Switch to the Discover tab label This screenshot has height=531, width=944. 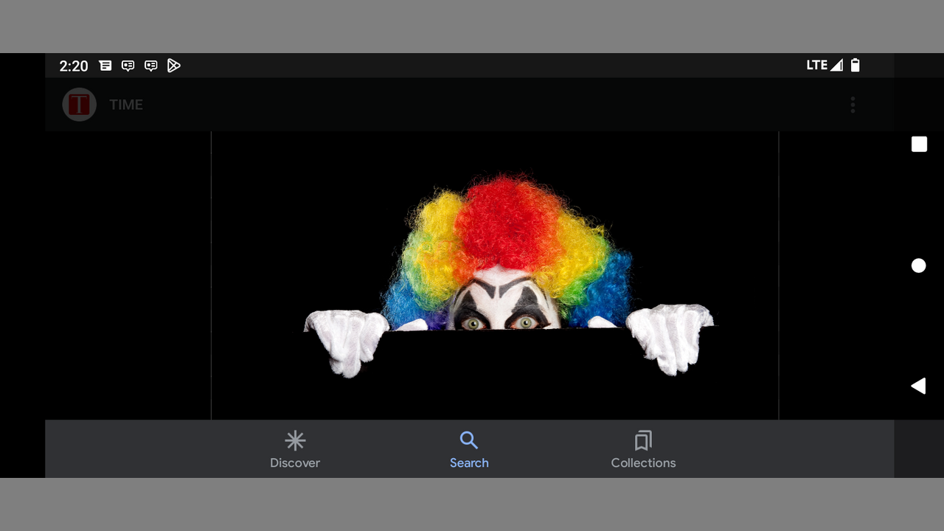(x=295, y=463)
